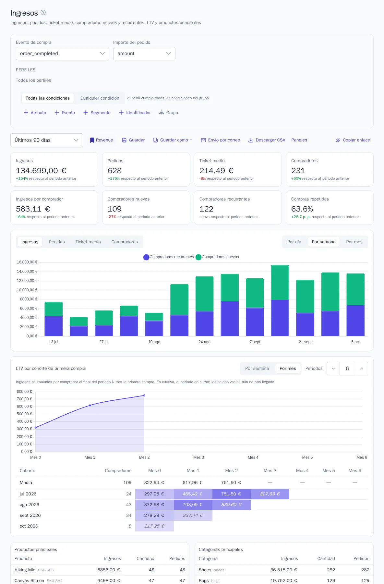Screen dimensions: 384x584
Task: Open the Últimos 90 días date range dropdown
Action: click(x=47, y=140)
